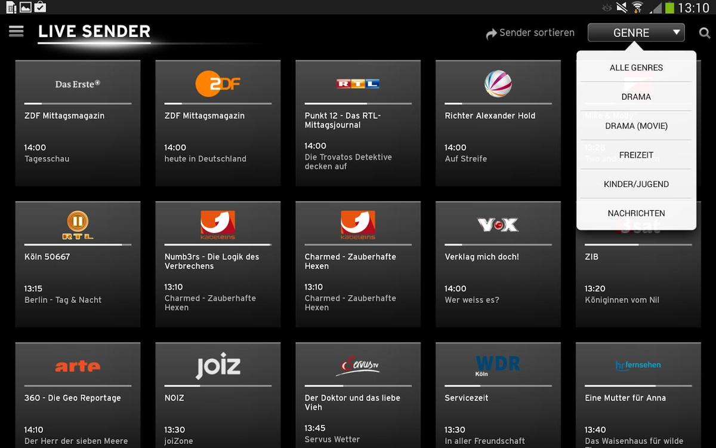The height and width of the screenshot is (448, 716).
Task: Click the progress bar on RTL II card
Action: [78, 245]
